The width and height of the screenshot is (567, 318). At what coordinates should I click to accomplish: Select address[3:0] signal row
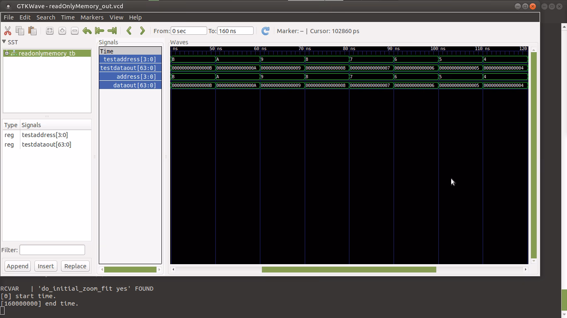point(130,77)
